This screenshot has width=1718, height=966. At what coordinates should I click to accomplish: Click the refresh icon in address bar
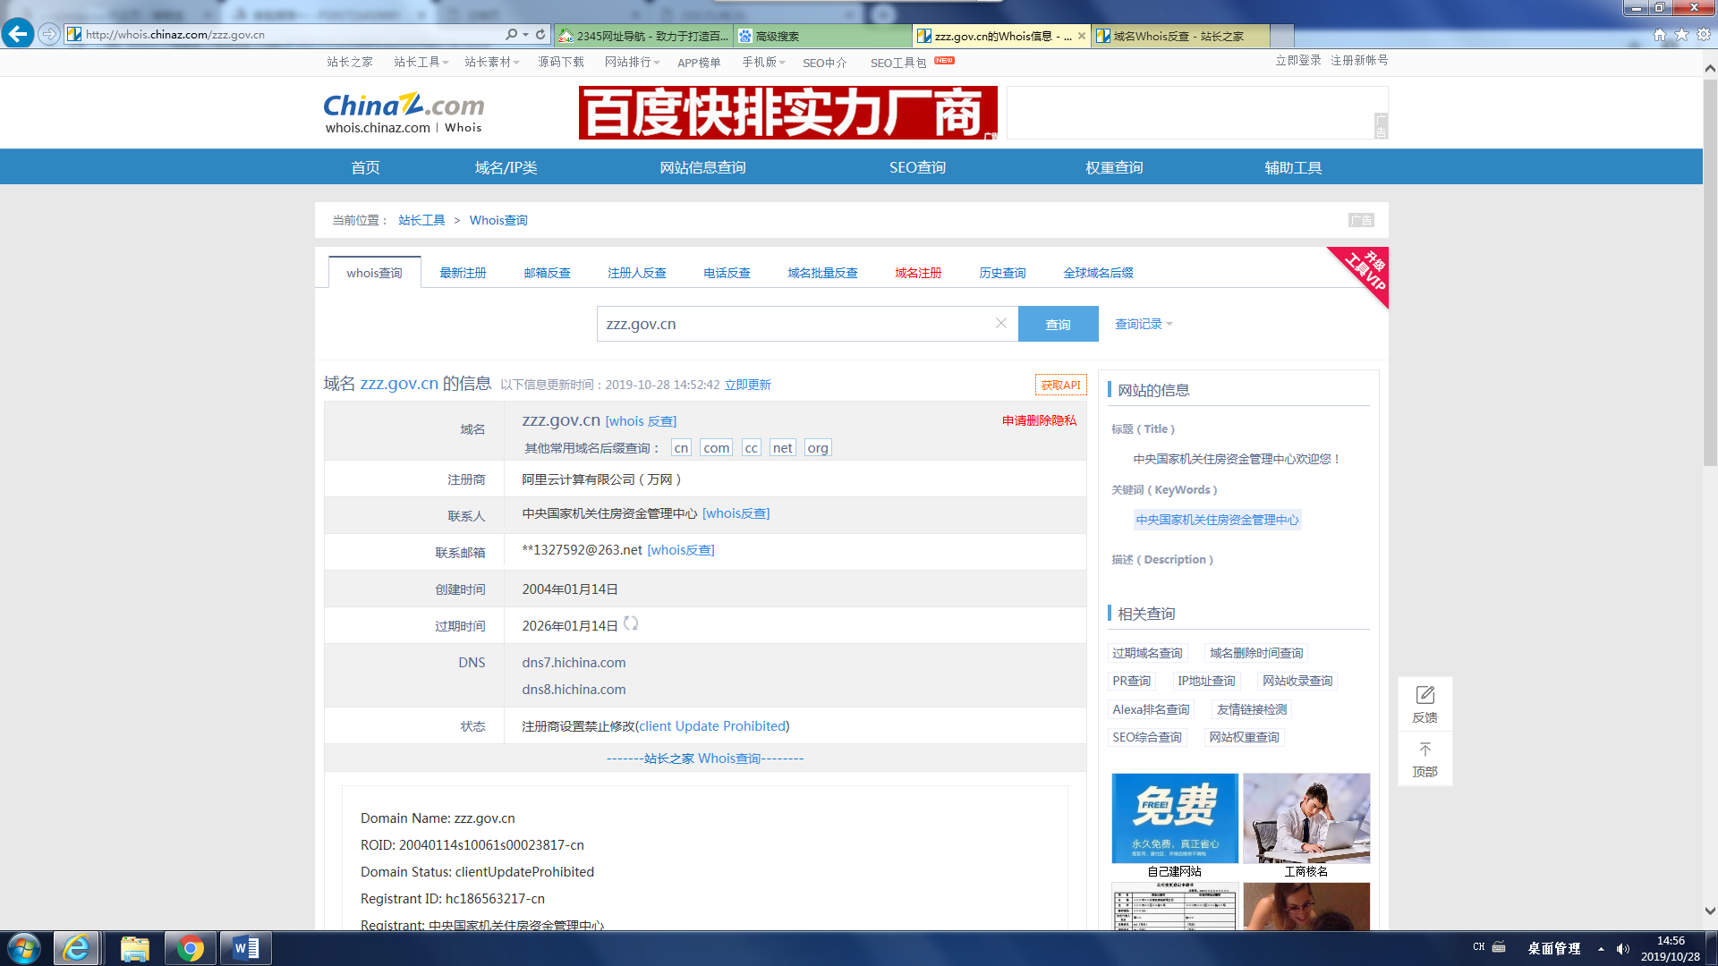(x=540, y=34)
